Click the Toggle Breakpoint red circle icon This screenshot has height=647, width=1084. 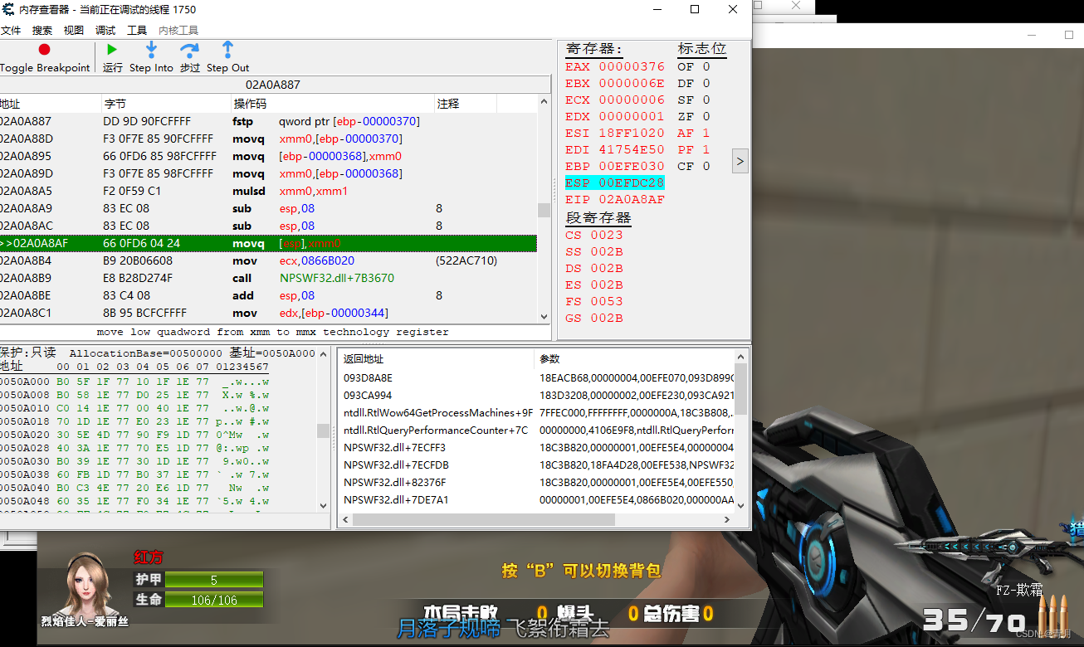[44, 51]
